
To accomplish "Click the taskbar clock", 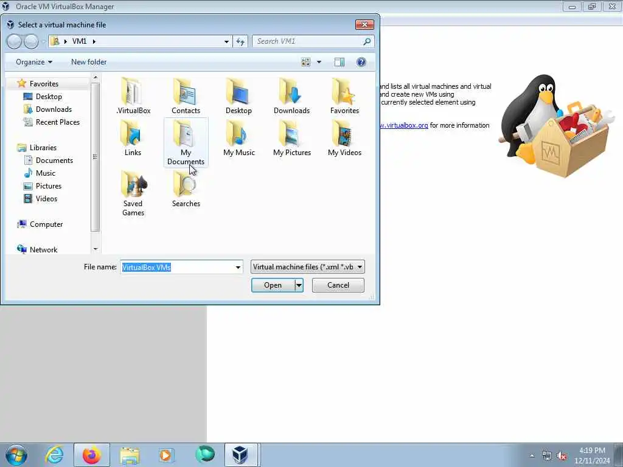I will [x=592, y=455].
